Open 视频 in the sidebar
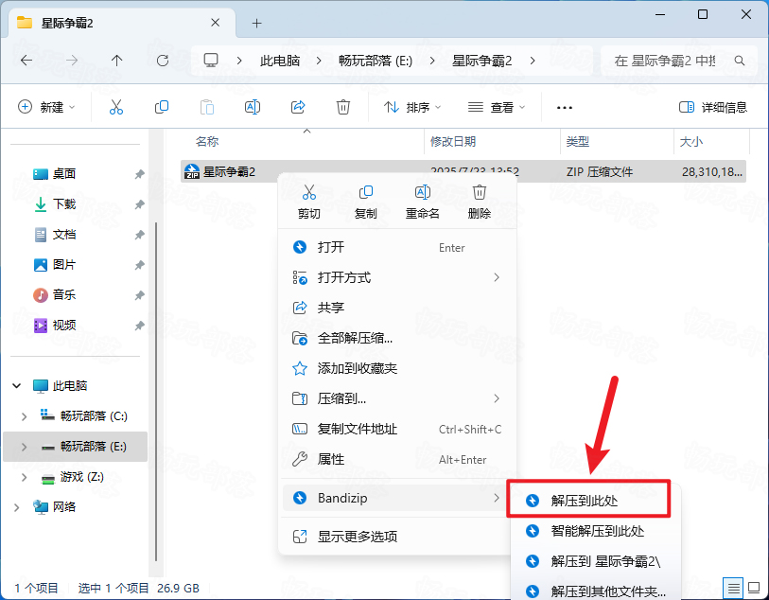 click(x=63, y=326)
